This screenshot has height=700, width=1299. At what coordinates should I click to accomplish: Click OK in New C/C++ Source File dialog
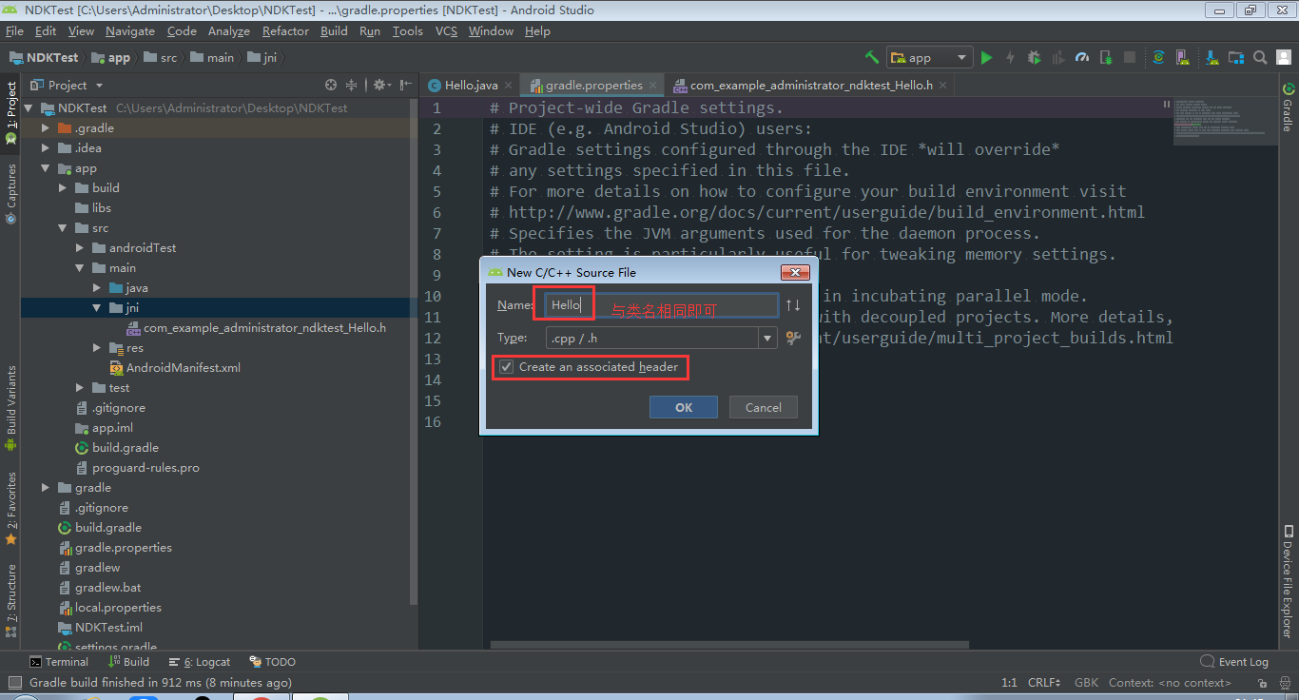pos(684,407)
